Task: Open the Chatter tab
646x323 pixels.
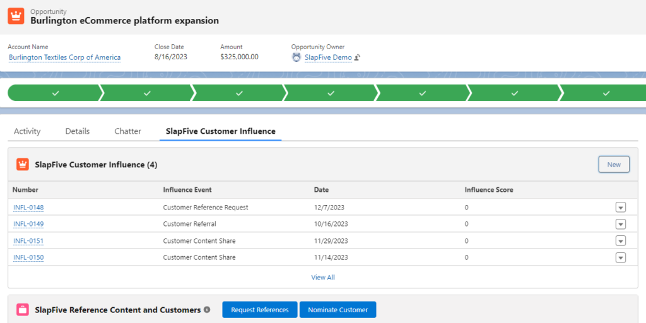Action: pyautogui.click(x=127, y=131)
